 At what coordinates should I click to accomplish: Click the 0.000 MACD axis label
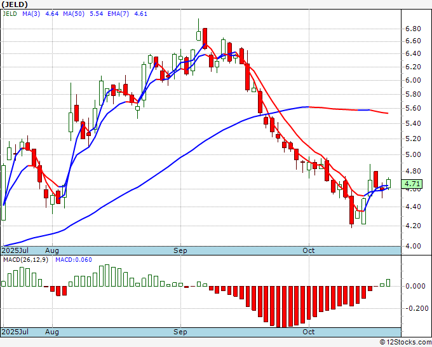point(415,286)
